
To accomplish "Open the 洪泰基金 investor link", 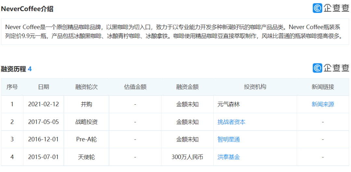I will click(228, 157).
